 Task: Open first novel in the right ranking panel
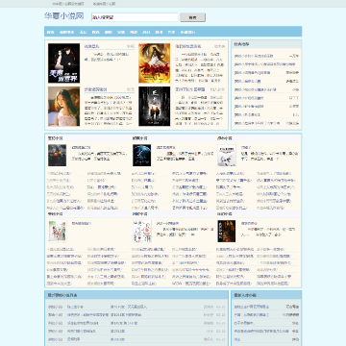254,56
